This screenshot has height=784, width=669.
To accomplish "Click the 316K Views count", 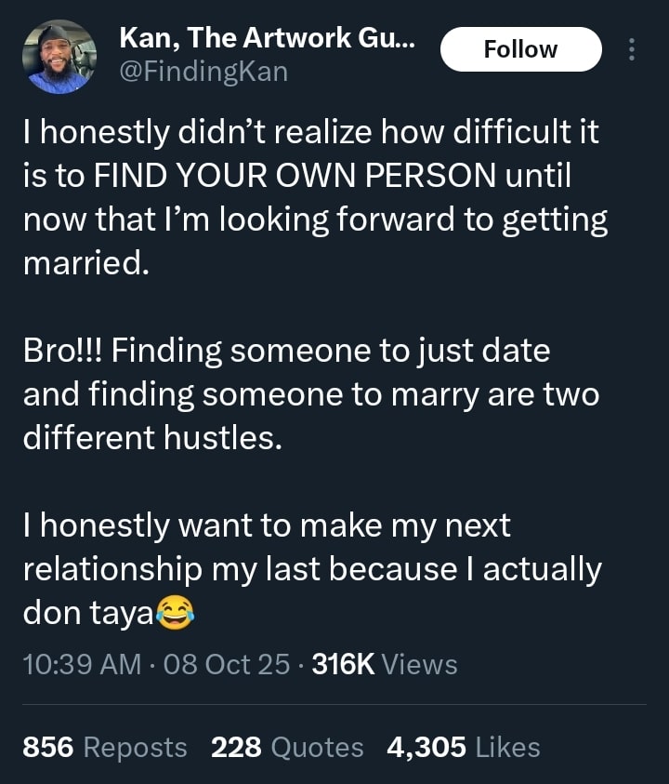I will (385, 664).
